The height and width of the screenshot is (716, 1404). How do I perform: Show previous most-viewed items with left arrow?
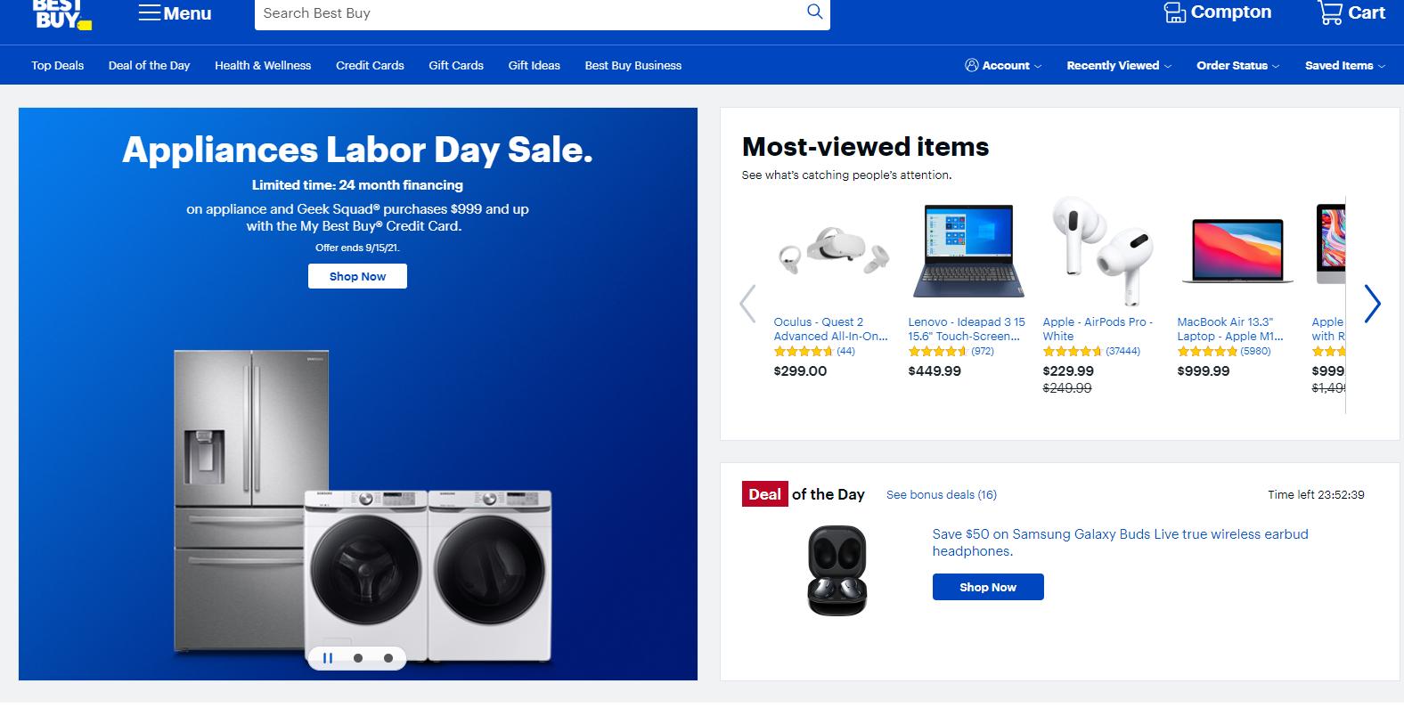click(747, 304)
